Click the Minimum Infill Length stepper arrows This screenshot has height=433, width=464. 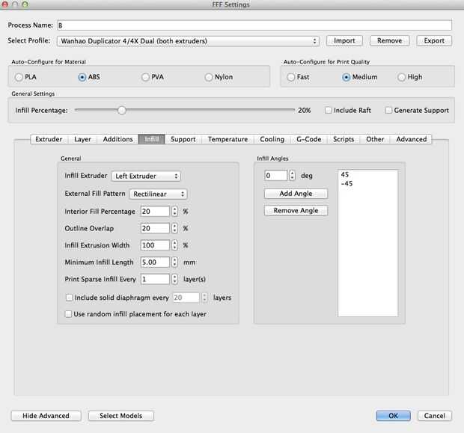tap(175, 262)
